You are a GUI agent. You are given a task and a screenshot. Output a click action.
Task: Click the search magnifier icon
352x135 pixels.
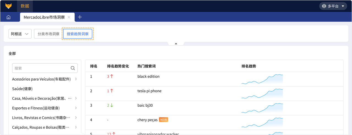point(73,68)
